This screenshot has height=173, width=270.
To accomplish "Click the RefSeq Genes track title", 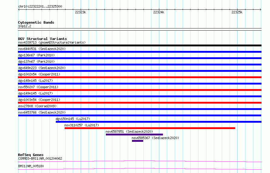I will (x=31, y=155).
